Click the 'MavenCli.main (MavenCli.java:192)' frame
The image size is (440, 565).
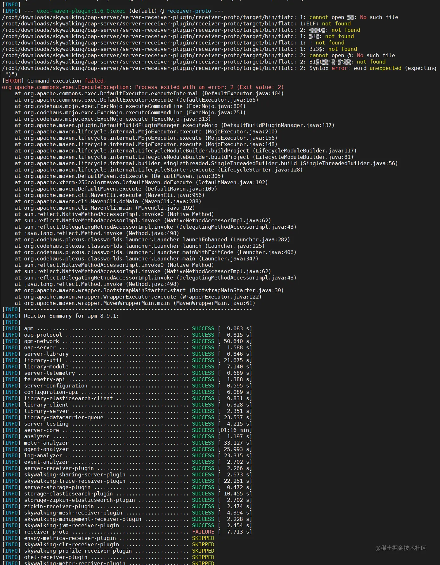pyautogui.click(x=143, y=208)
